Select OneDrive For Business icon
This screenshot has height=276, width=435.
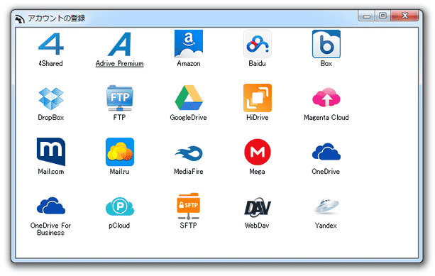point(51,206)
